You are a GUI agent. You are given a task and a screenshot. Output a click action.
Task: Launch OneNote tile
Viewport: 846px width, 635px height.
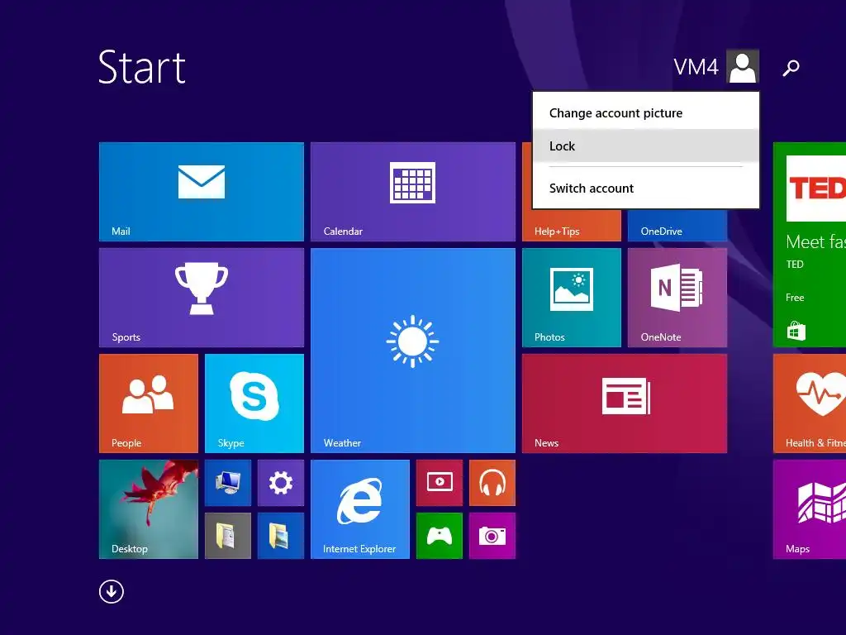(677, 298)
